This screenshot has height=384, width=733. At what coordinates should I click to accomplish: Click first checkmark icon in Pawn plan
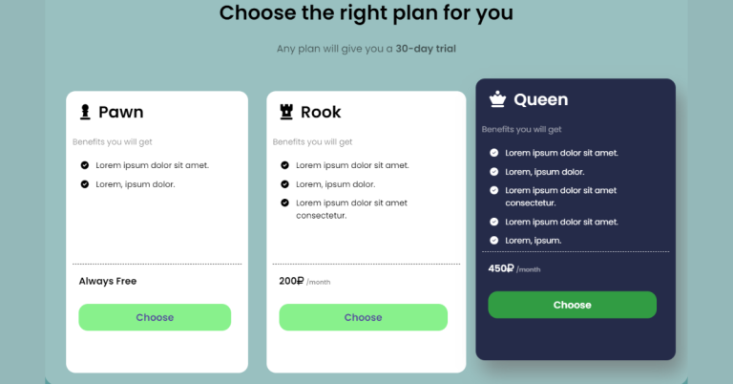(x=85, y=165)
